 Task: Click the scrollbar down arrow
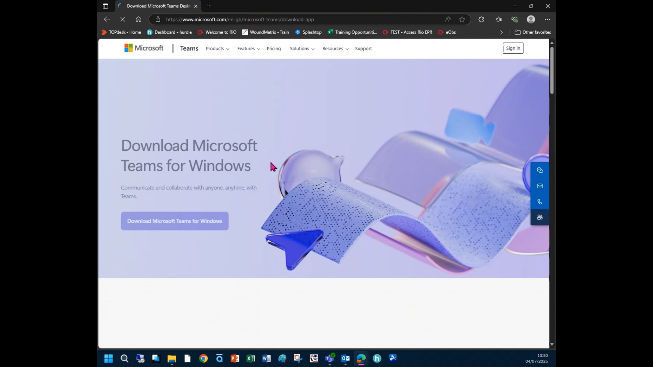pos(552,344)
